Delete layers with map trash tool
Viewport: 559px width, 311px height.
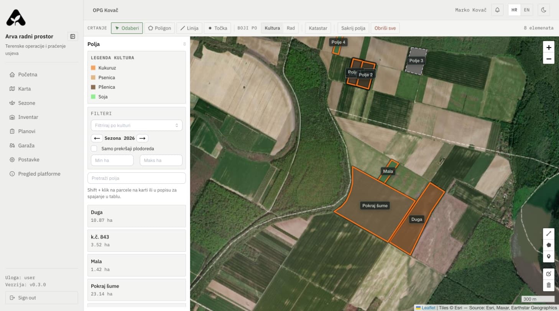549,285
